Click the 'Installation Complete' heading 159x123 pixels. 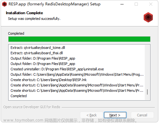coord(24,13)
